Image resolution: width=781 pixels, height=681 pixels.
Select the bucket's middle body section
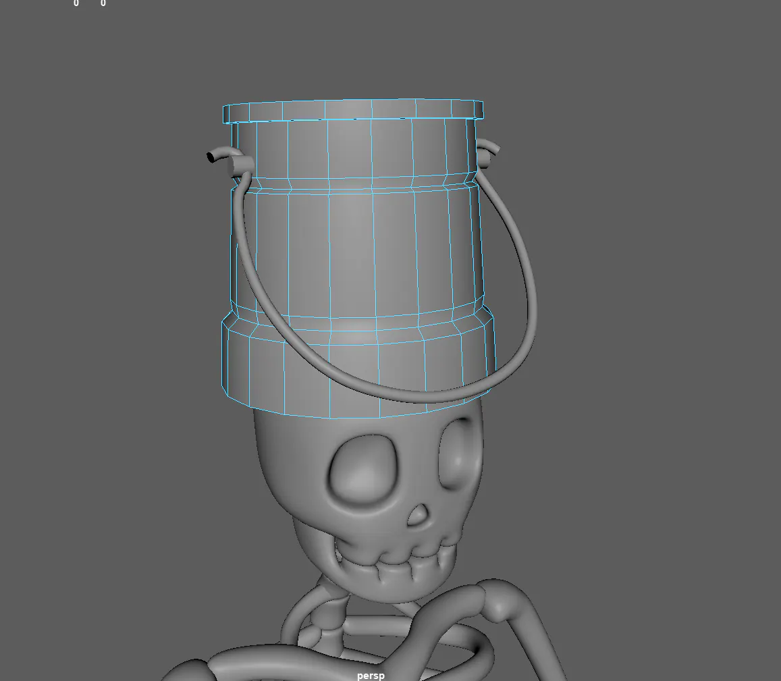pos(356,249)
